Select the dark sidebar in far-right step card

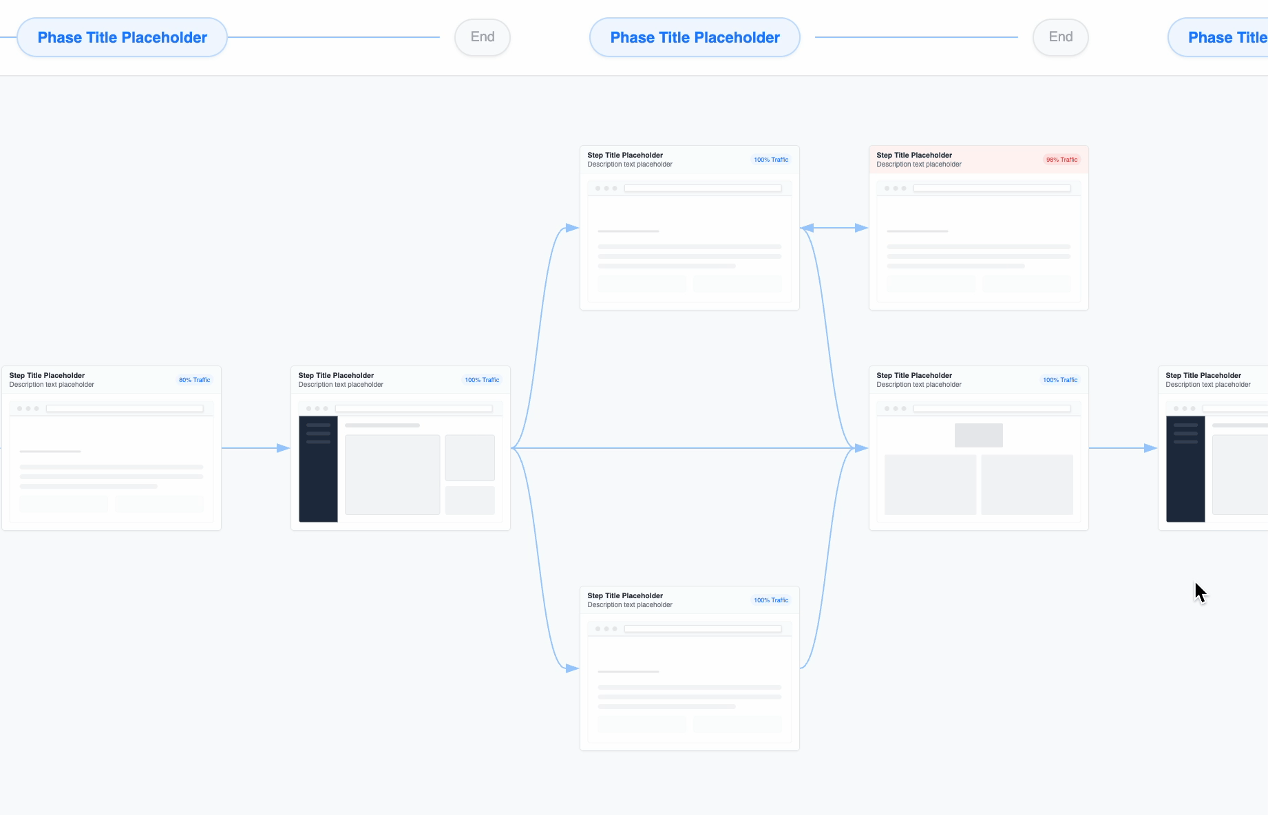click(x=1185, y=468)
